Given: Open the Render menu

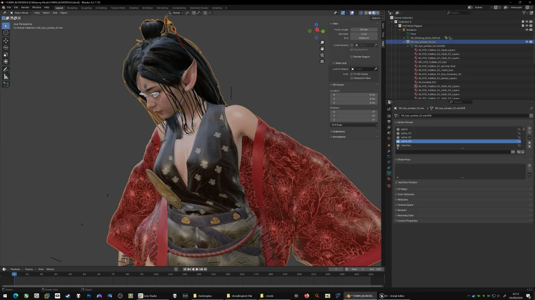Looking at the screenshot, I should tap(25, 8).
